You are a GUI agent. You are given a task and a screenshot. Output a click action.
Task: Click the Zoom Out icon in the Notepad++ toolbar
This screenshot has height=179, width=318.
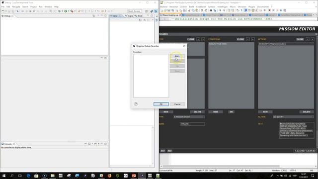224,10
